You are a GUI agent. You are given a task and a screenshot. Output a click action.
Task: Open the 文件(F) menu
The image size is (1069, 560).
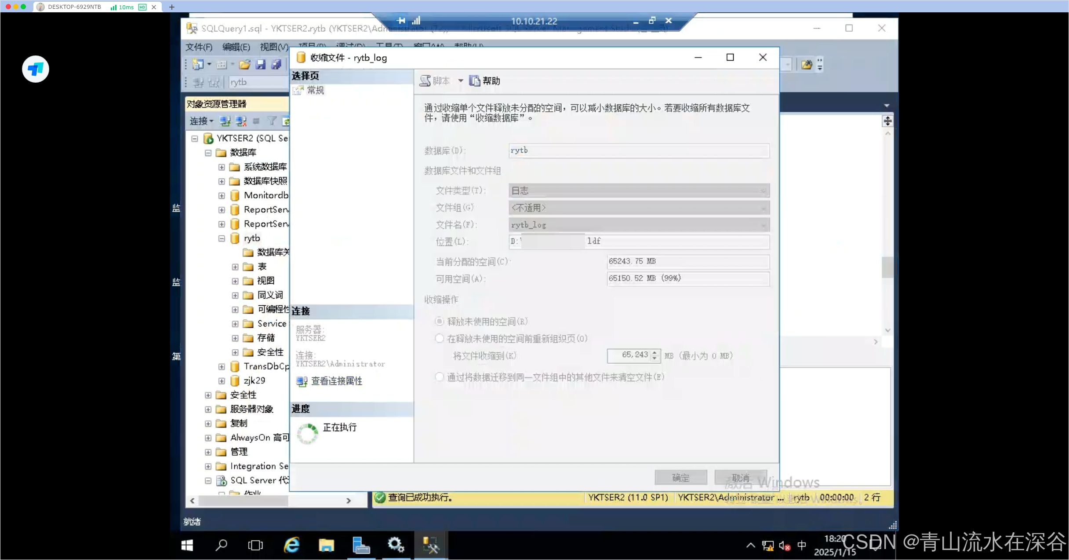coord(198,47)
